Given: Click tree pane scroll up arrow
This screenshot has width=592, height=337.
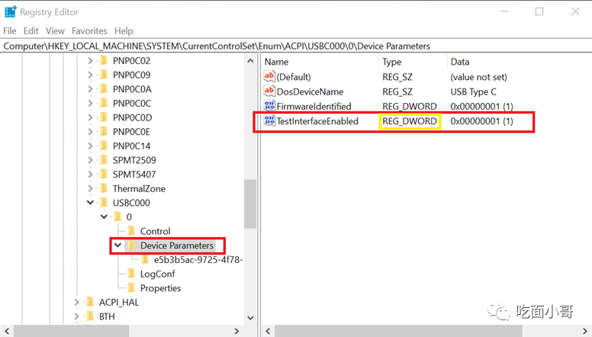Looking at the screenshot, I should tap(250, 61).
